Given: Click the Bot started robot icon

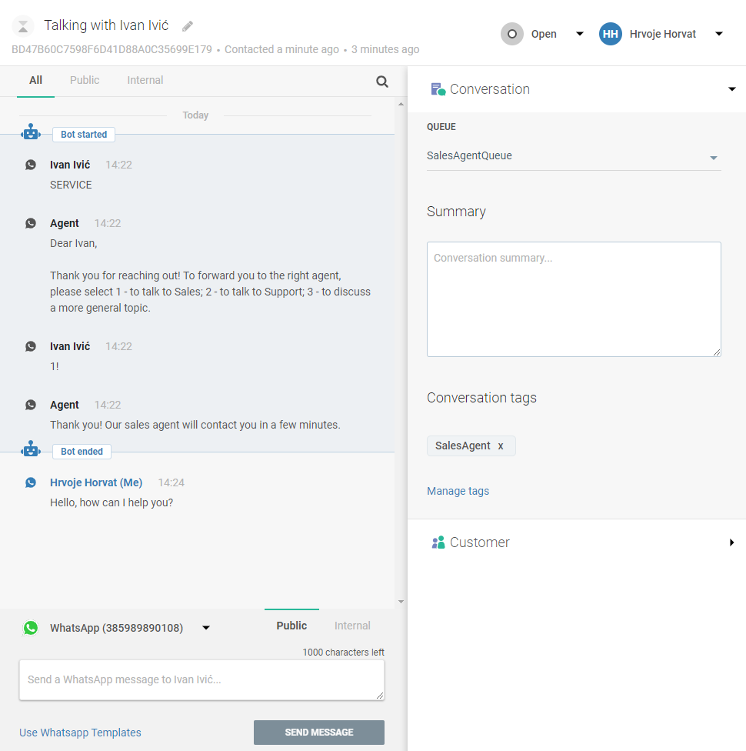Looking at the screenshot, I should pyautogui.click(x=31, y=133).
